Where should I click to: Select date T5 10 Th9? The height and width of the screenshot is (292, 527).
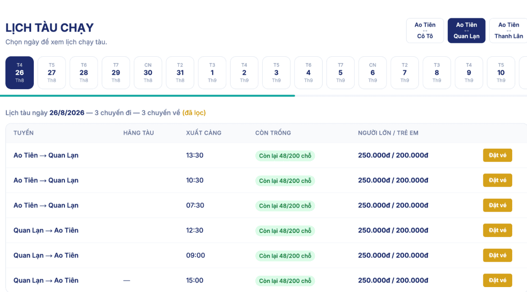(501, 73)
